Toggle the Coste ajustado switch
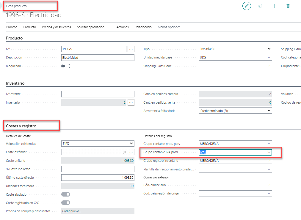Image resolution: width=301 pixels, height=220 pixels. click(66, 194)
